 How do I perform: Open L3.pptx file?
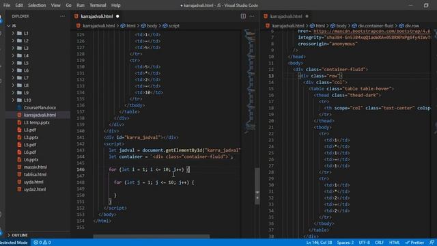[x=31, y=137]
